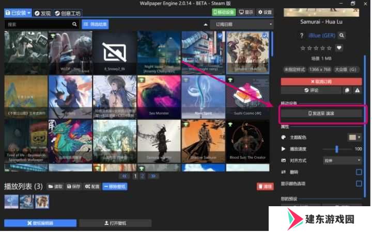This screenshot has height=232, width=372.
Task: Favorite the wallpaper with heart icon
Action: click(x=339, y=48)
